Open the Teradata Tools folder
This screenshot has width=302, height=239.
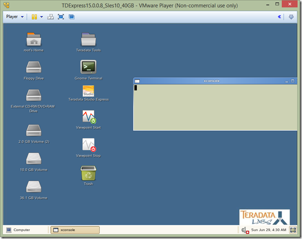pos(88,39)
